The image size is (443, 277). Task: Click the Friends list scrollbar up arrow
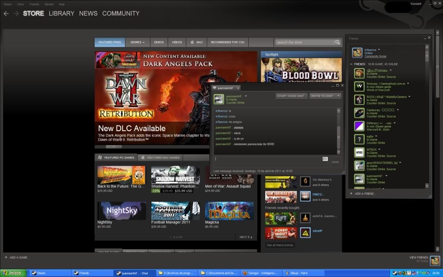(x=427, y=47)
